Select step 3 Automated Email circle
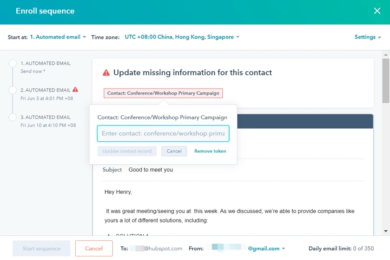Image resolution: width=390 pixels, height=260 pixels. [x=13, y=117]
